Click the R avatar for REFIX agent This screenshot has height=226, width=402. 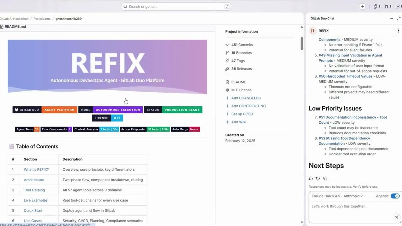[312, 31]
